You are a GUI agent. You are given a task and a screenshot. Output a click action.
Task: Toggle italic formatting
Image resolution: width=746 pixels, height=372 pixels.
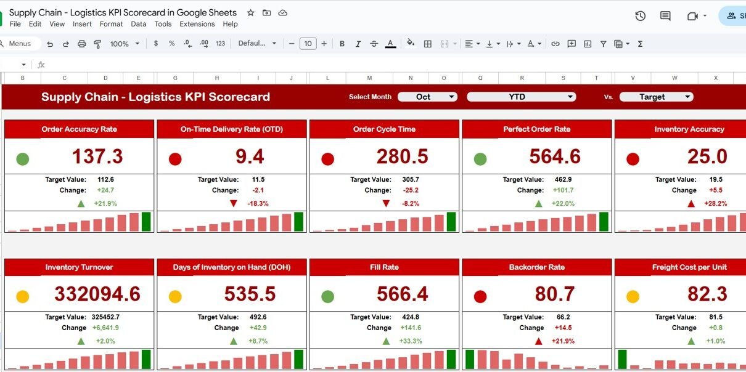point(358,44)
